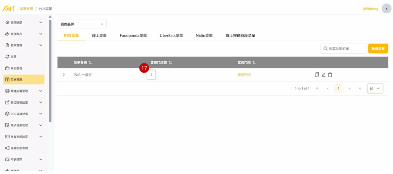
Task: Copy the POS menu row with duplicate icon
Action: tap(317, 75)
